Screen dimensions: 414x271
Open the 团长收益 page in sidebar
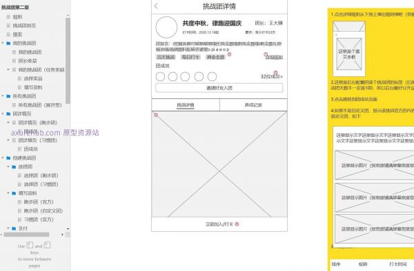tap(28, 61)
